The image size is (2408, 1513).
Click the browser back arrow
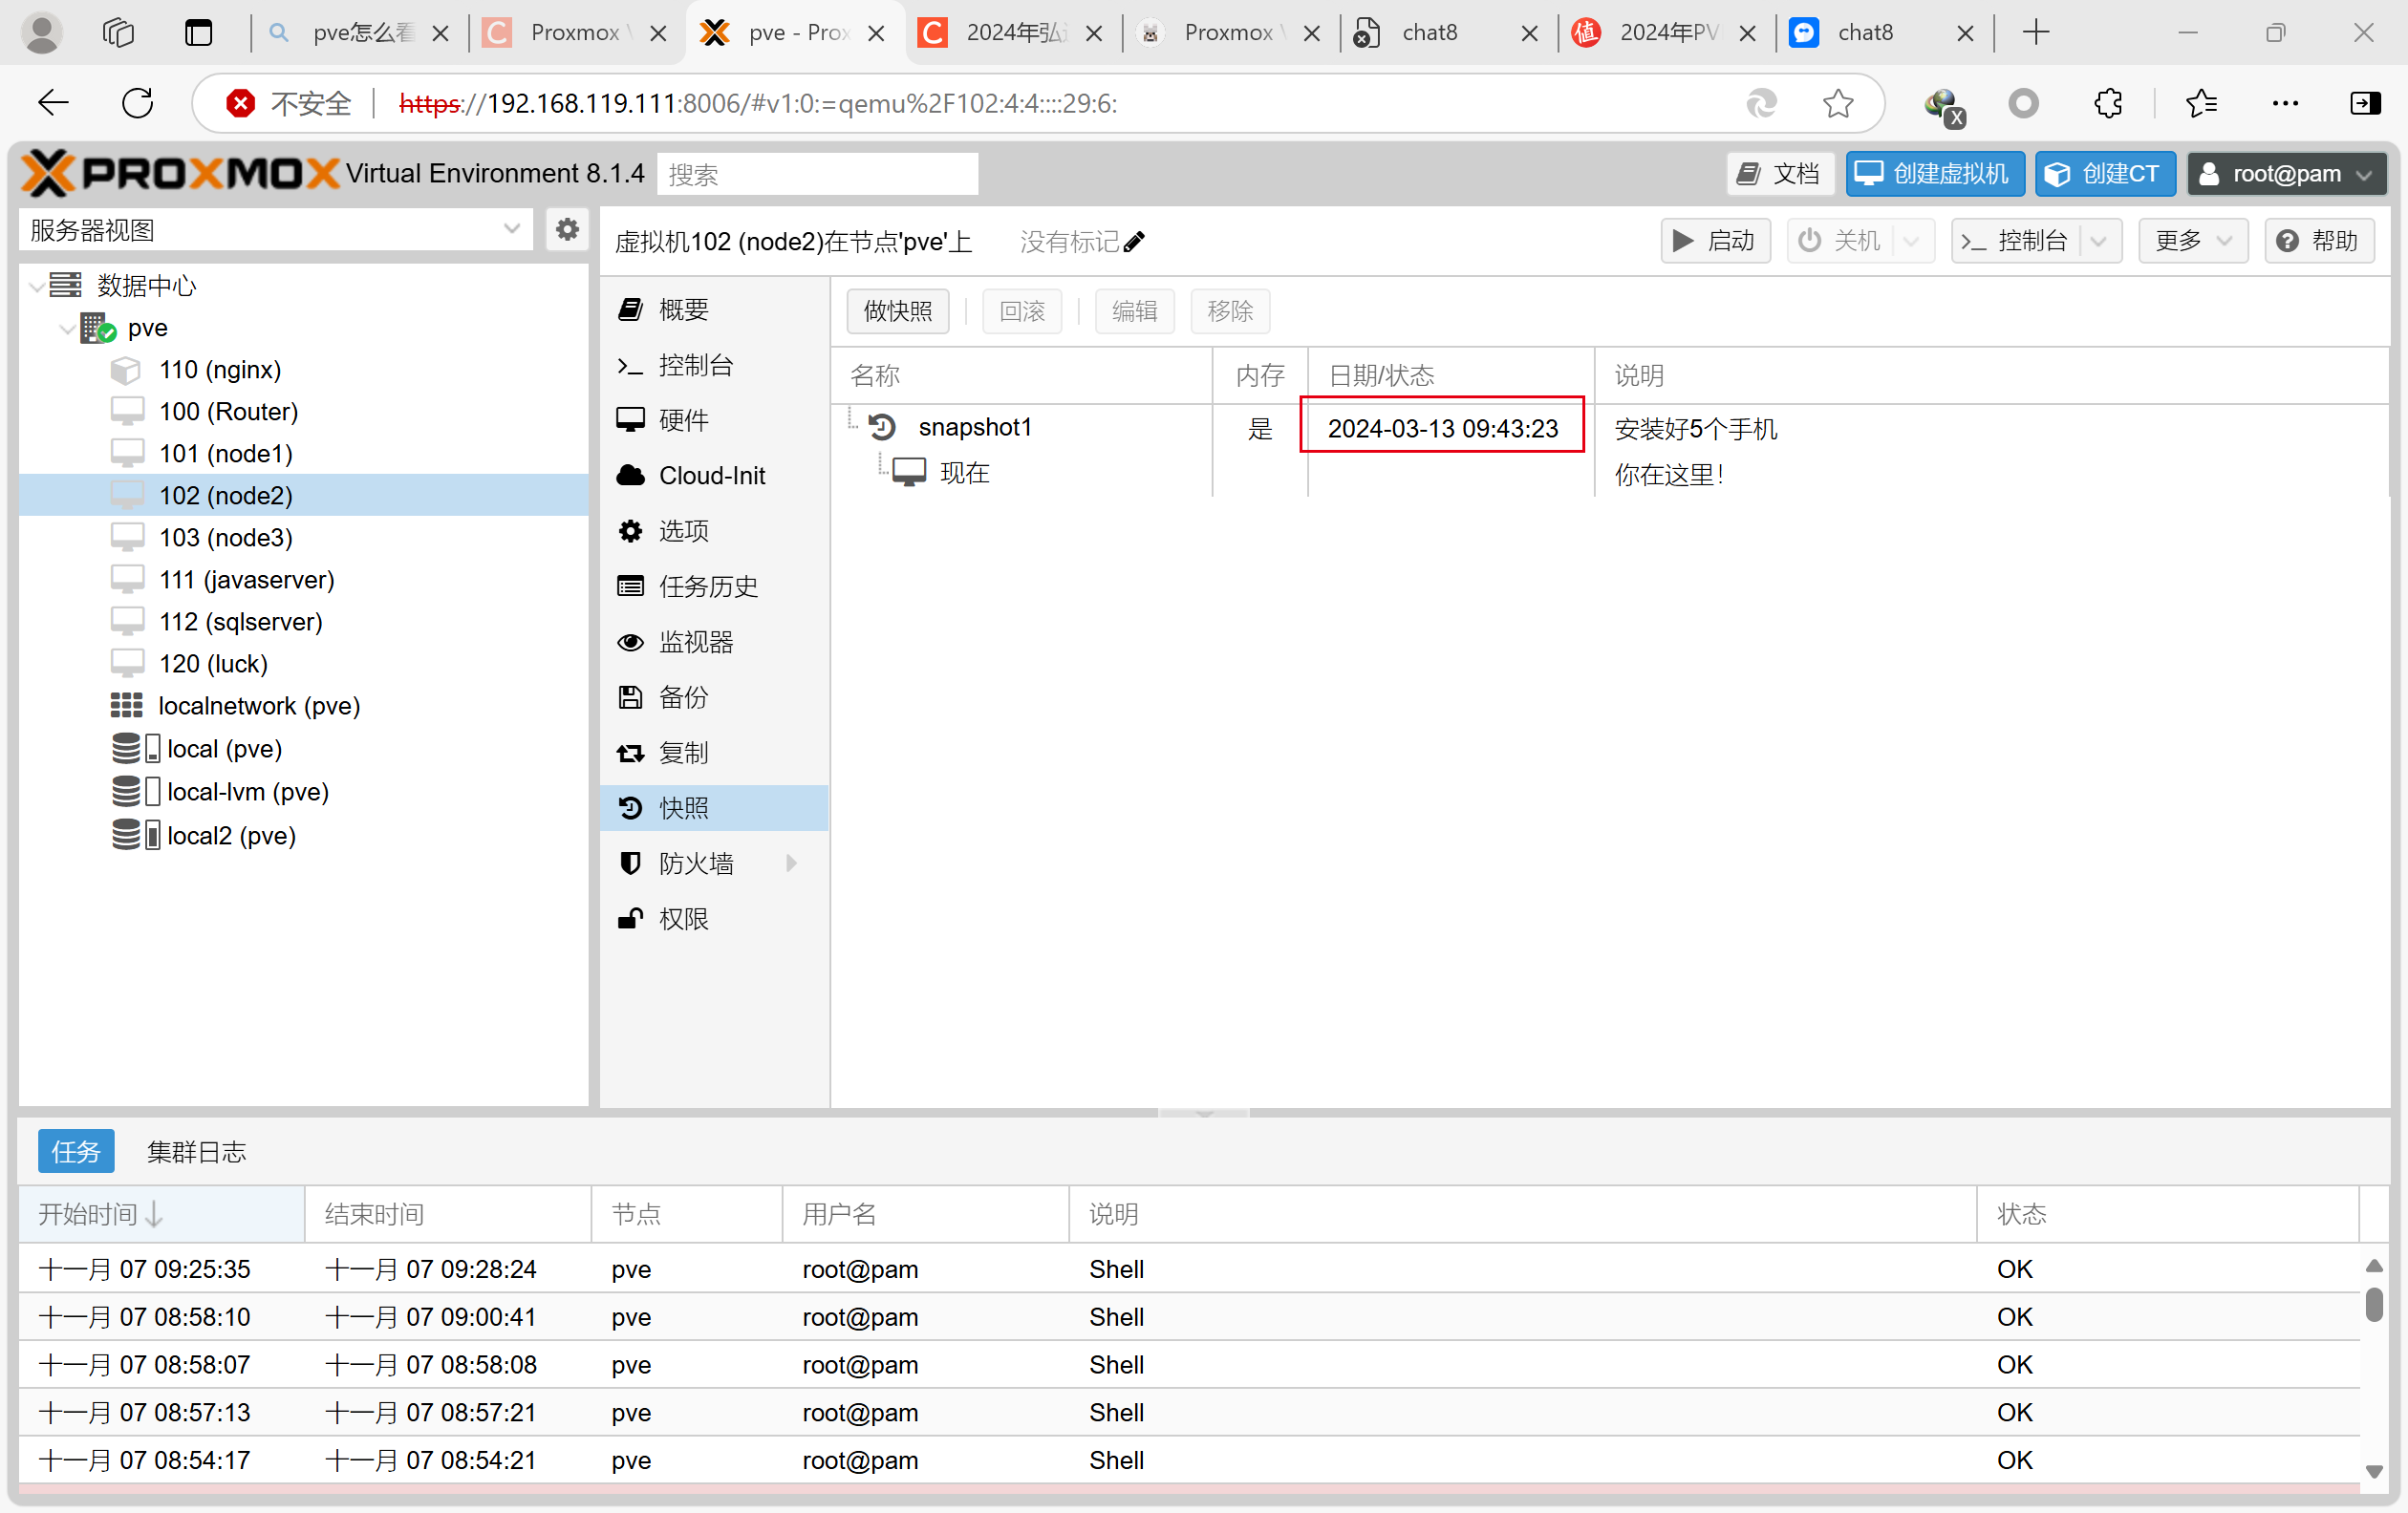52,103
